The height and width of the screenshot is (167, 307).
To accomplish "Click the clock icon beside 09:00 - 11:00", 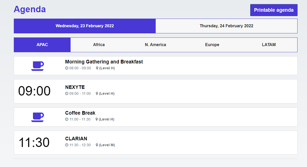I will [x=67, y=94].
